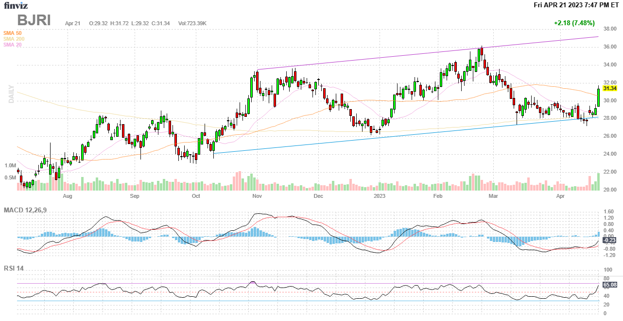Select the SMA 200 legend label
623x321 pixels.
[x=14, y=39]
